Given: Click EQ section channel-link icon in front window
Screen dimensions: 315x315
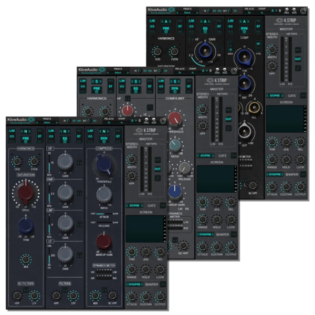Looking at the screenshot, I should click(x=51, y=136).
